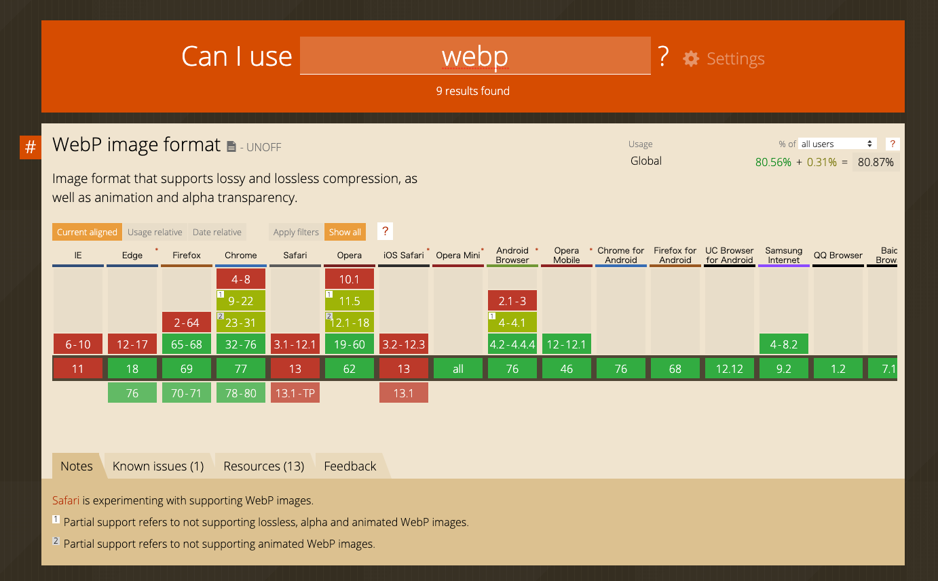Click the webp search input field
Viewport: 938px width, 581px height.
[475, 56]
